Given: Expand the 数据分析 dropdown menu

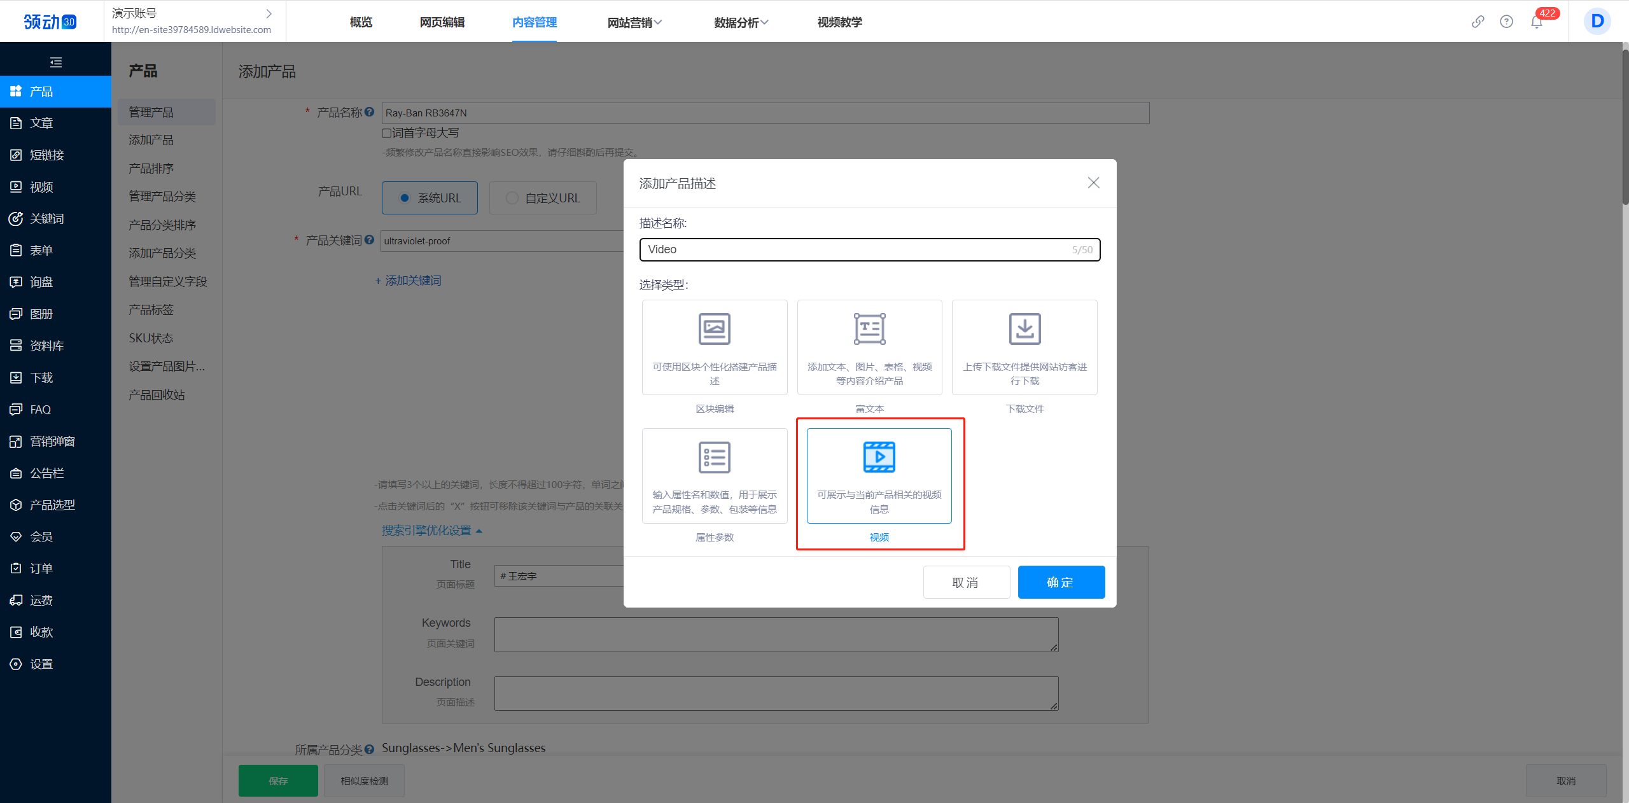Looking at the screenshot, I should [x=741, y=22].
